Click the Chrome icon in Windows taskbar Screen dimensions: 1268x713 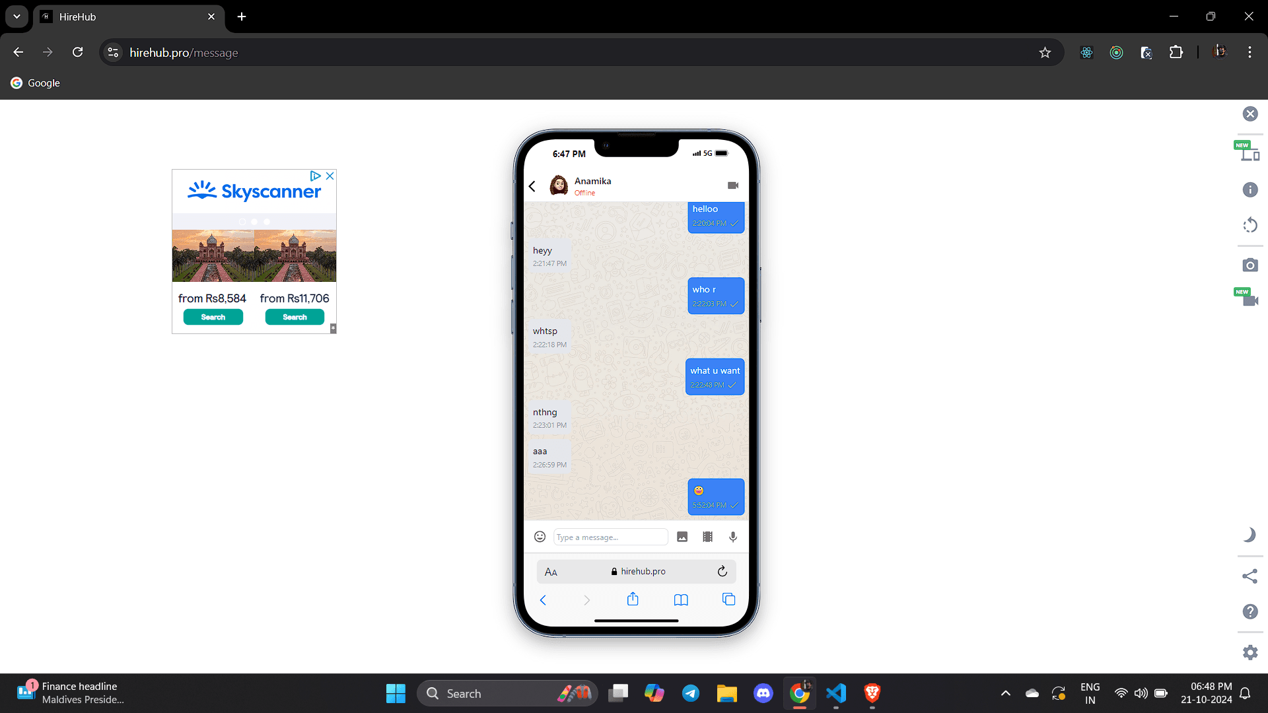[800, 693]
